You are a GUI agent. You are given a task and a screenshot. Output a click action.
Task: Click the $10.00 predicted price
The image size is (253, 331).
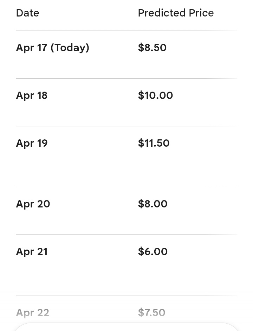[155, 95]
